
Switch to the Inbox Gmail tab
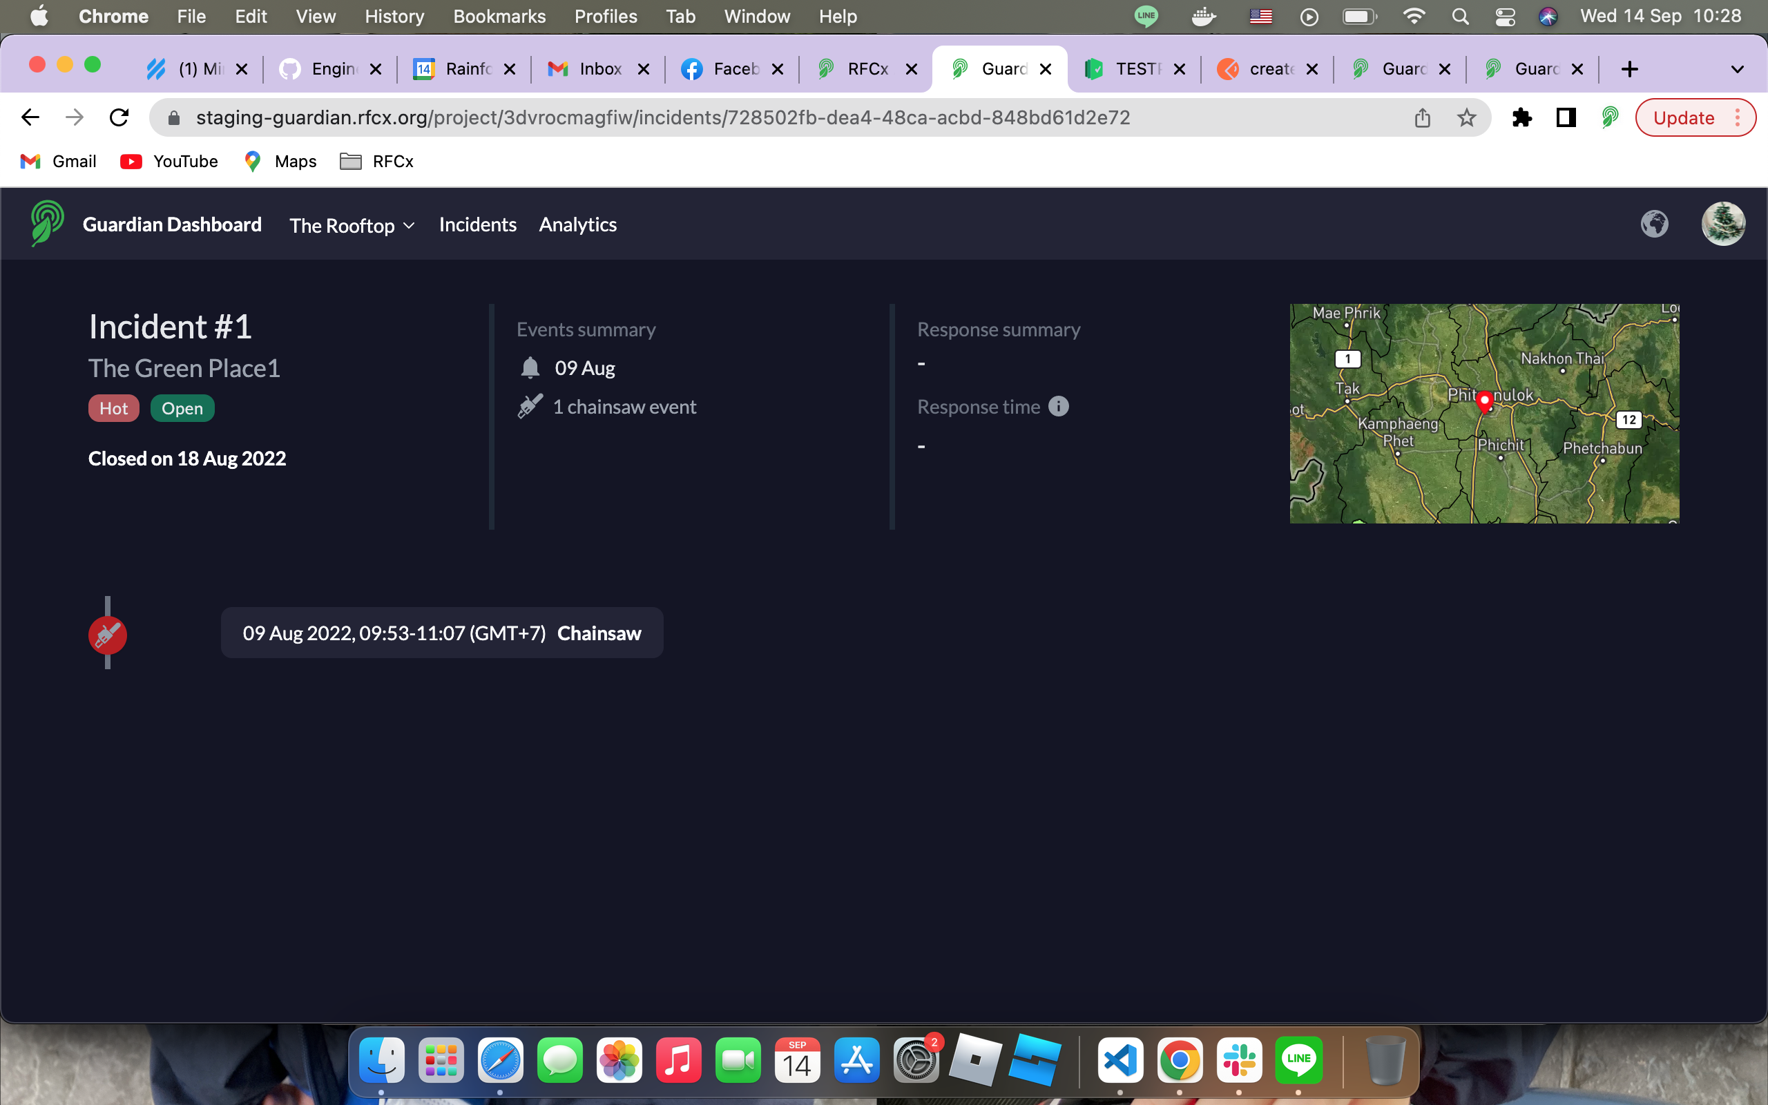599,68
